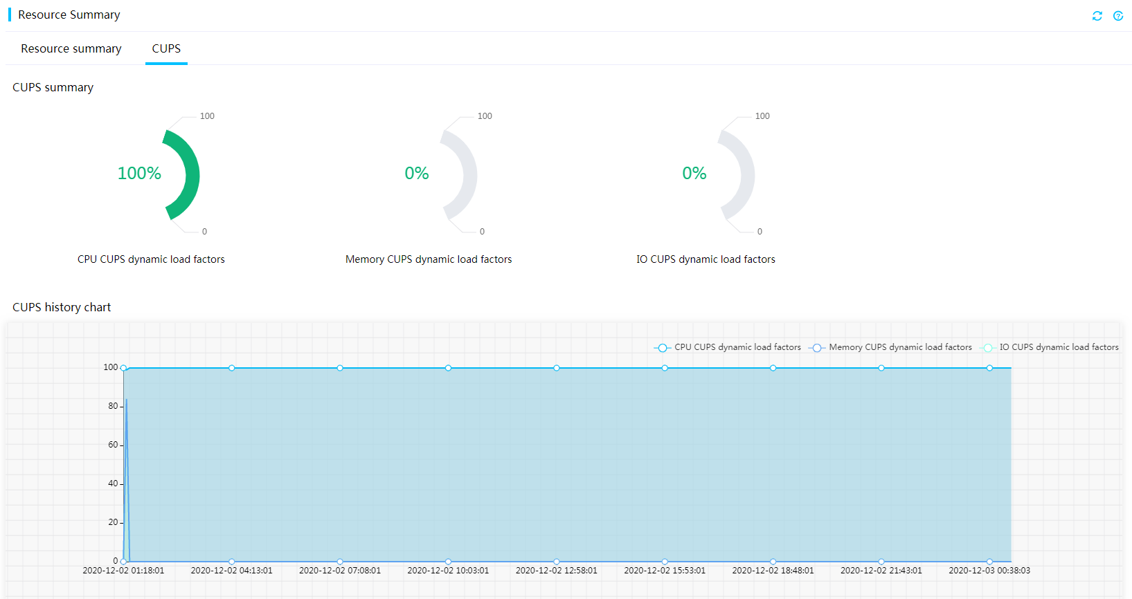Click the 2020-12-02 01:18:01 axis label
Image resolution: width=1132 pixels, height=599 pixels.
pyautogui.click(x=123, y=571)
